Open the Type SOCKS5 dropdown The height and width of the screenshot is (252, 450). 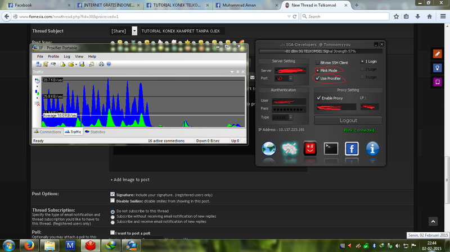tap(291, 117)
